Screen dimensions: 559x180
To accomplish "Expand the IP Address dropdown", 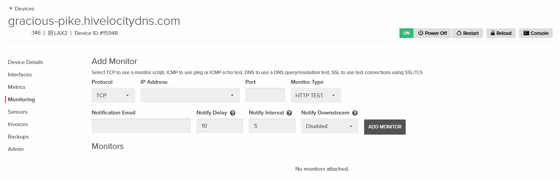I will tap(190, 95).
